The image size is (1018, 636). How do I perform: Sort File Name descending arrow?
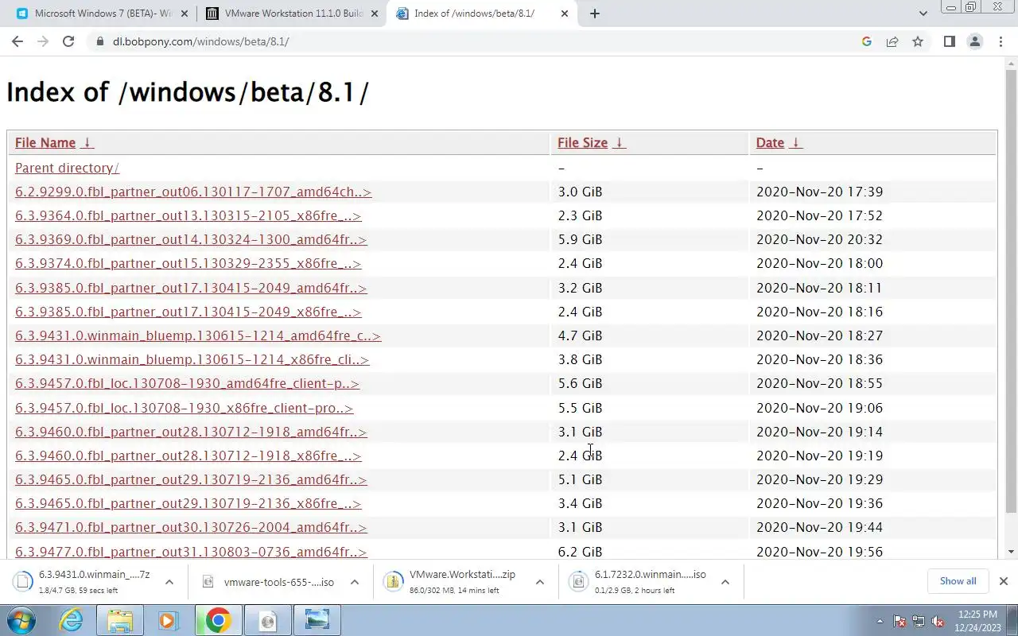coord(87,143)
